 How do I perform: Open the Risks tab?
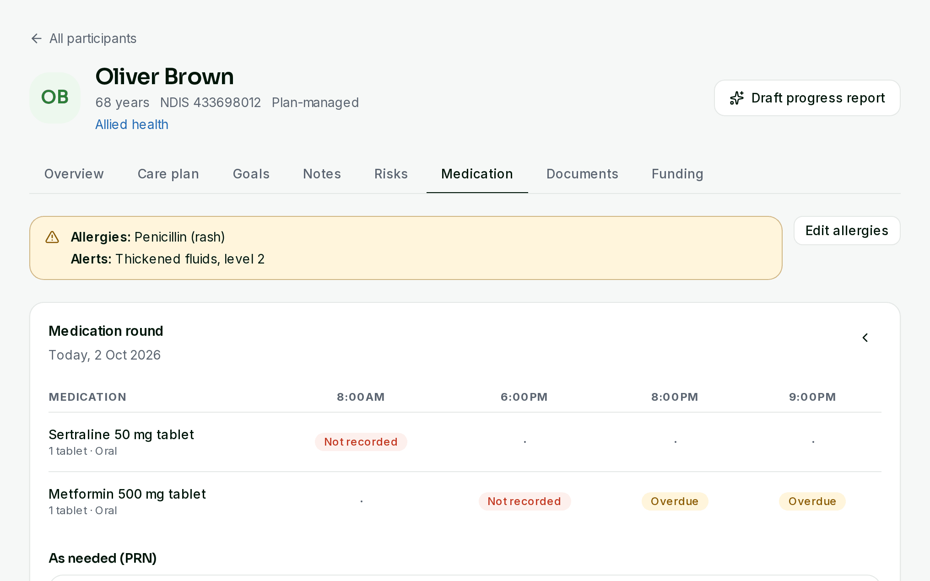391,174
